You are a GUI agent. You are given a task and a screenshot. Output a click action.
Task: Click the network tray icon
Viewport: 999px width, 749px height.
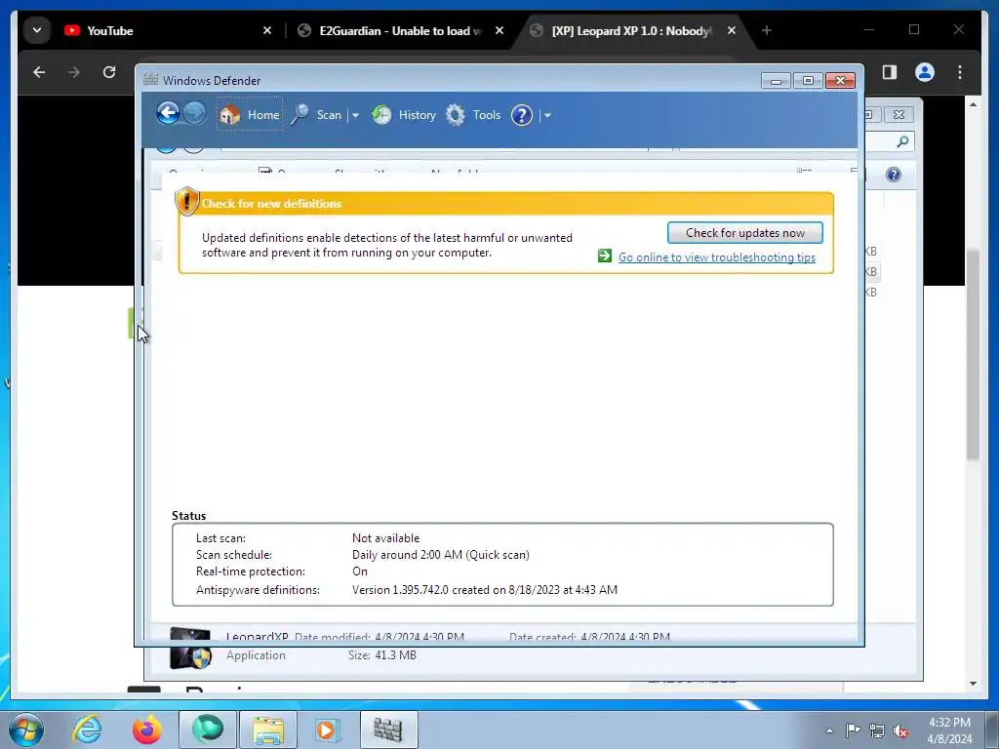point(877,730)
